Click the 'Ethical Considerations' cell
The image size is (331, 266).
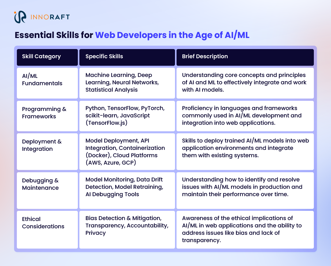pyautogui.click(x=47, y=230)
